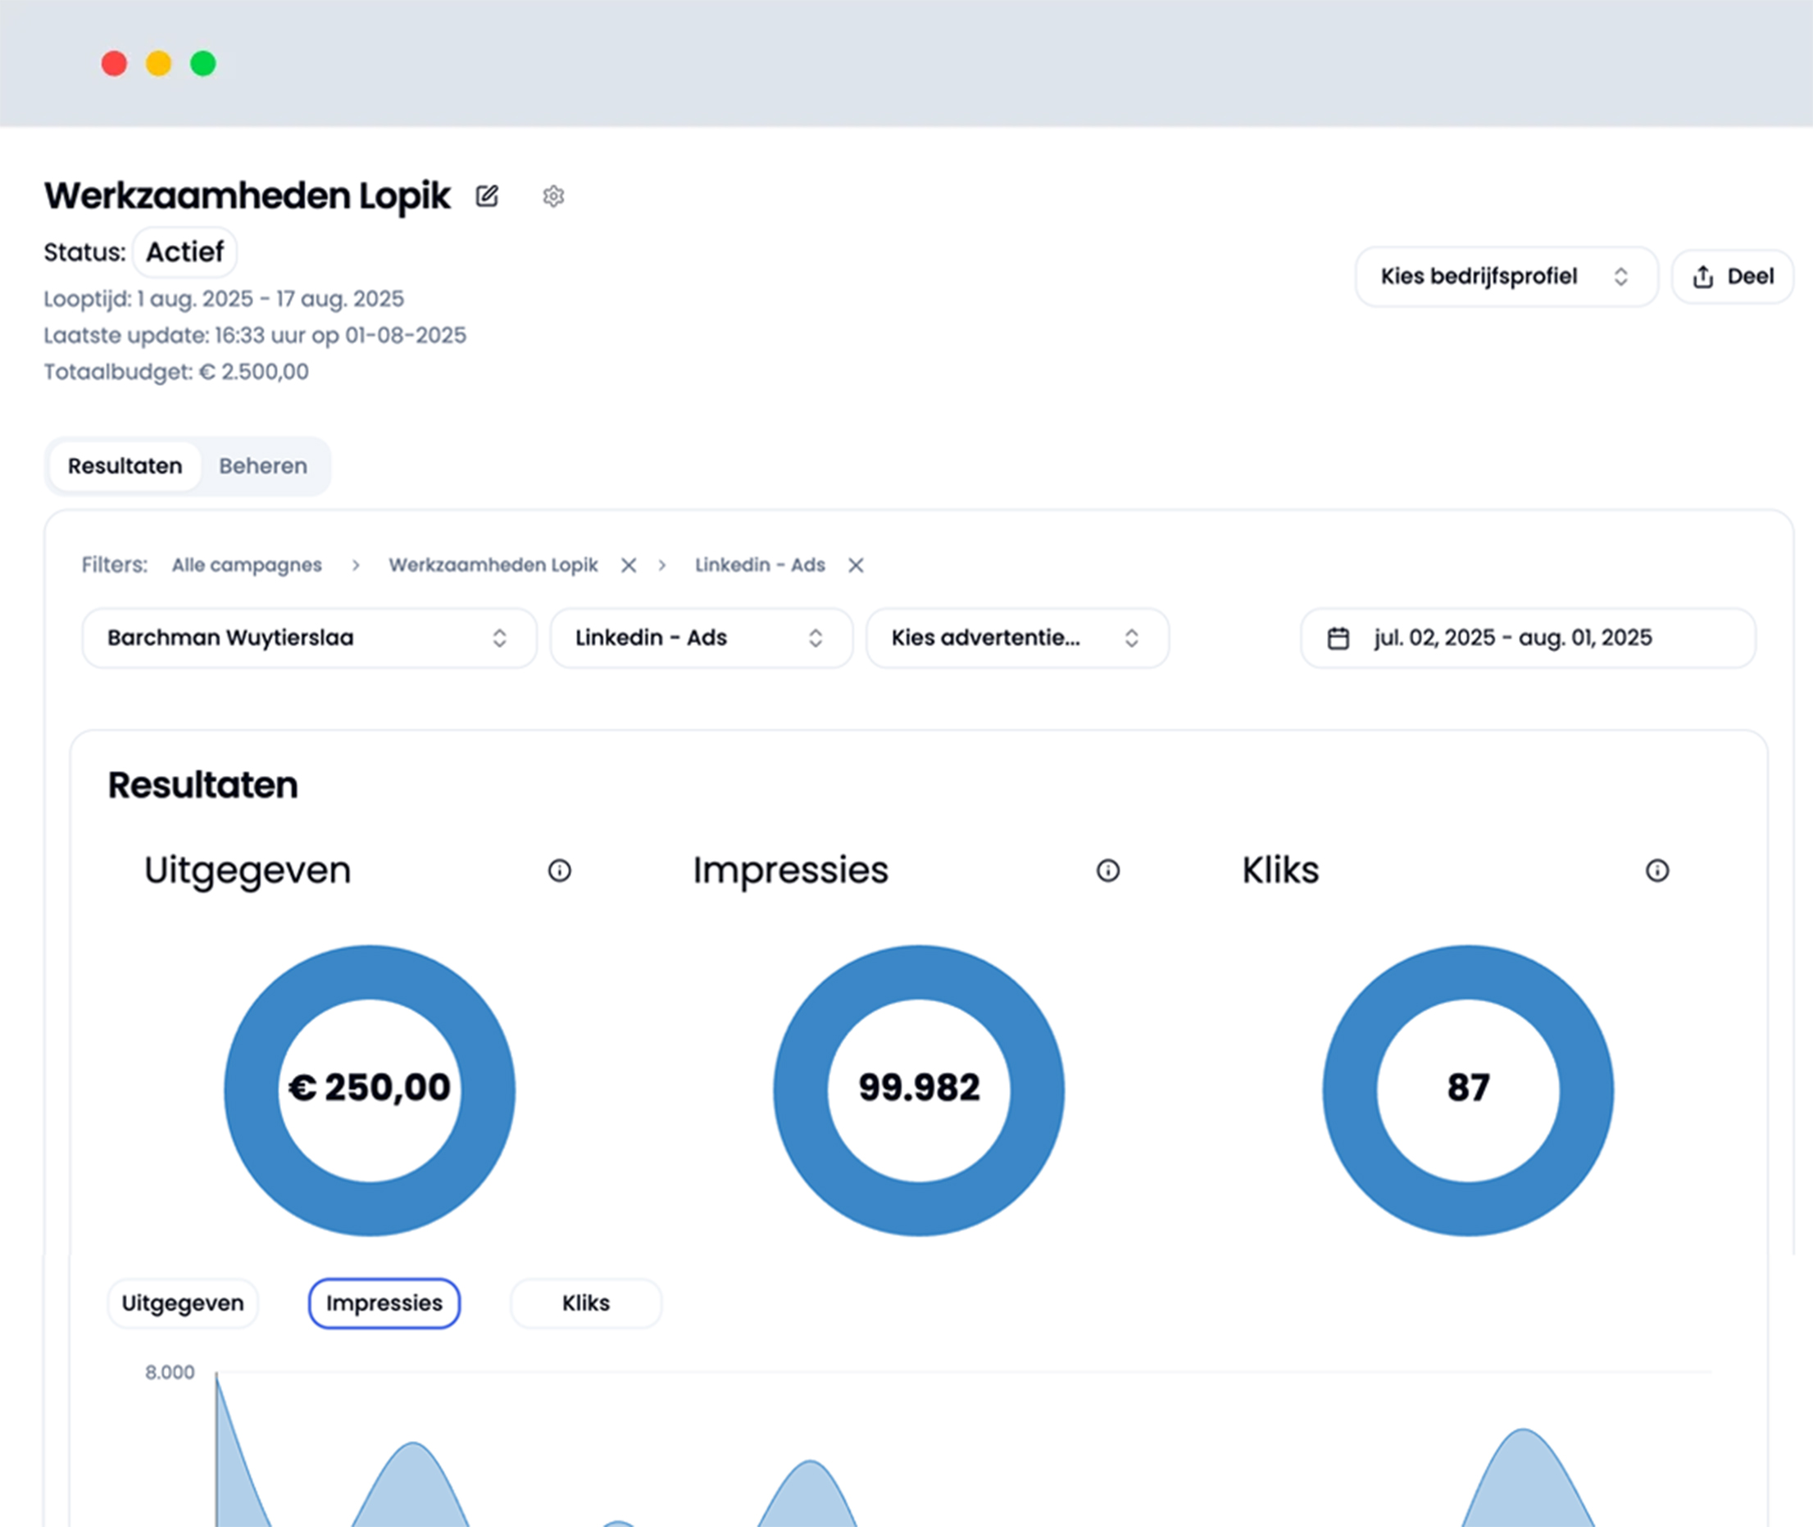Toggle chart to Impressies metric
Viewport: 1813px width, 1527px height.
pos(384,1303)
